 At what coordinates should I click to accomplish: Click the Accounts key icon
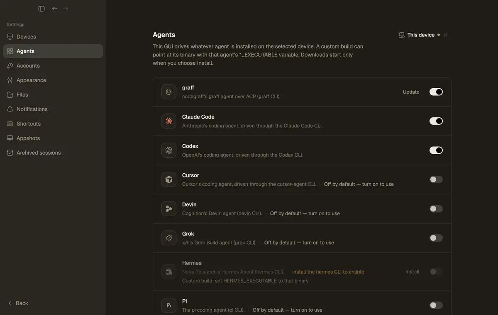(10, 65)
